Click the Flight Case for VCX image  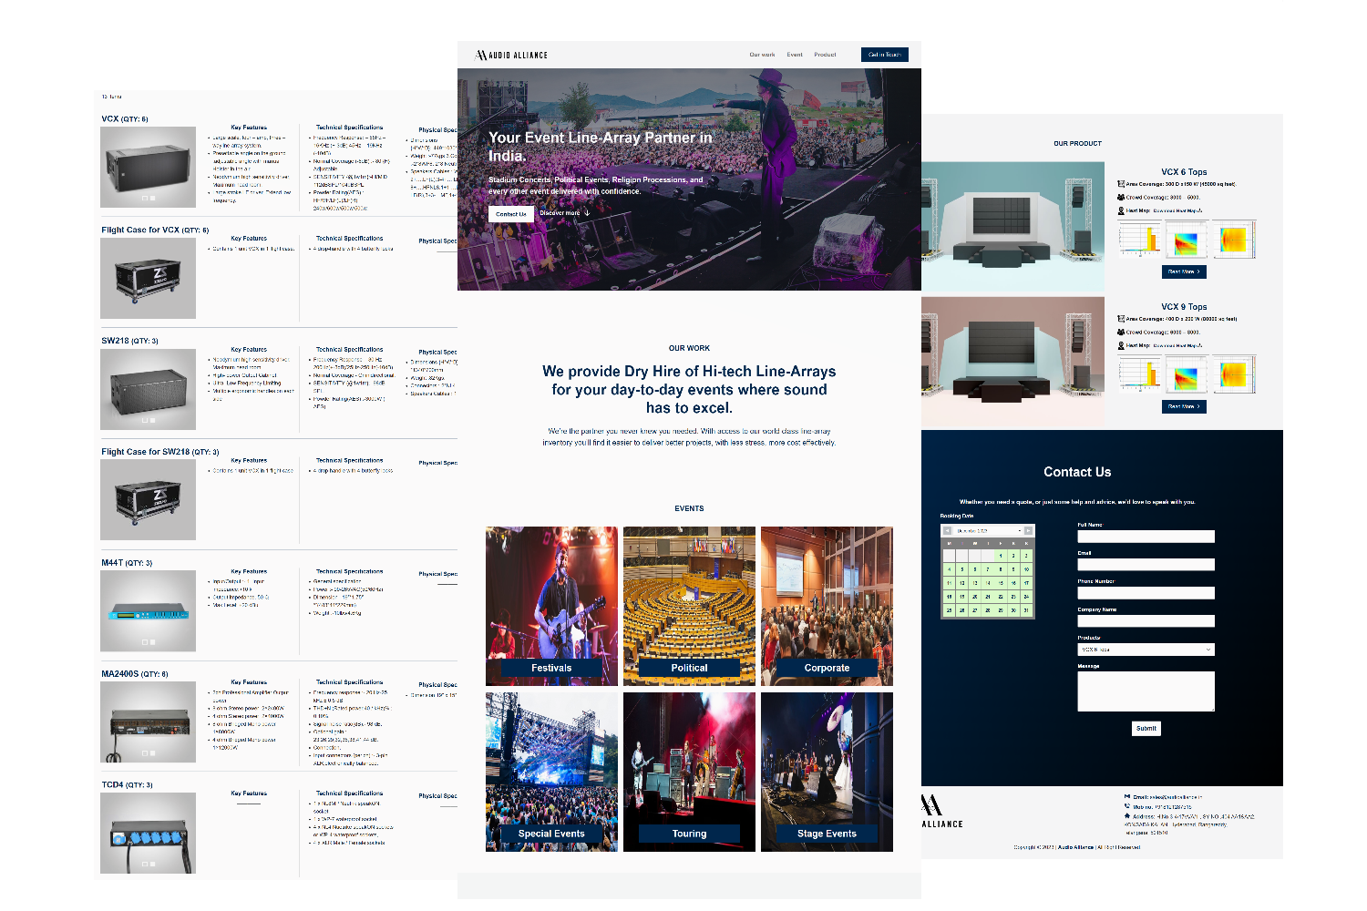click(x=148, y=278)
